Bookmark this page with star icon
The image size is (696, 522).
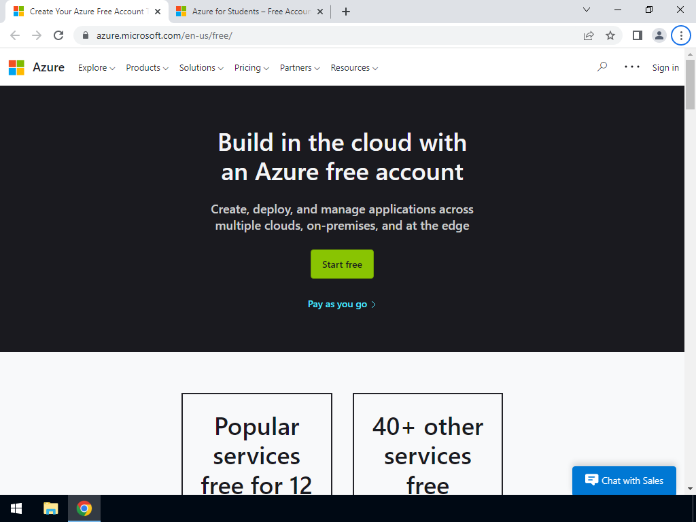tap(610, 35)
